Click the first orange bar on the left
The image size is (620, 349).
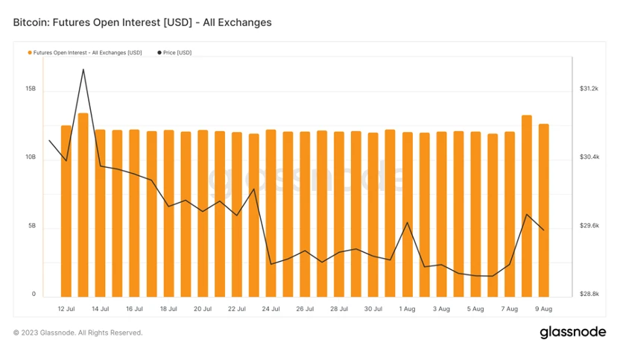coord(66,211)
